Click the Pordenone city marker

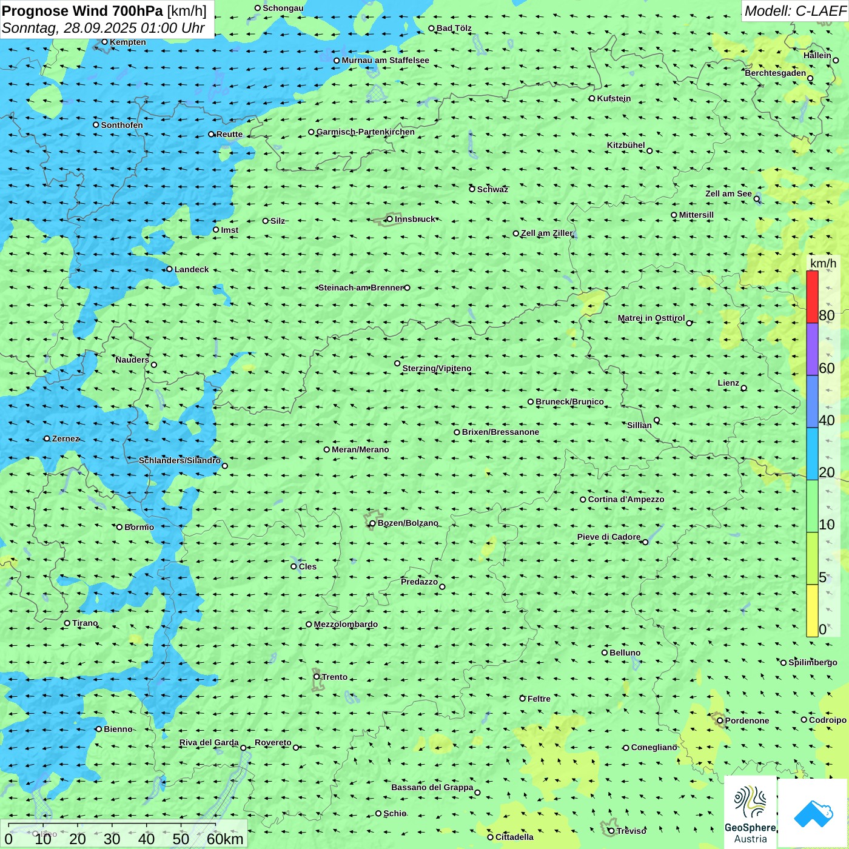(720, 720)
